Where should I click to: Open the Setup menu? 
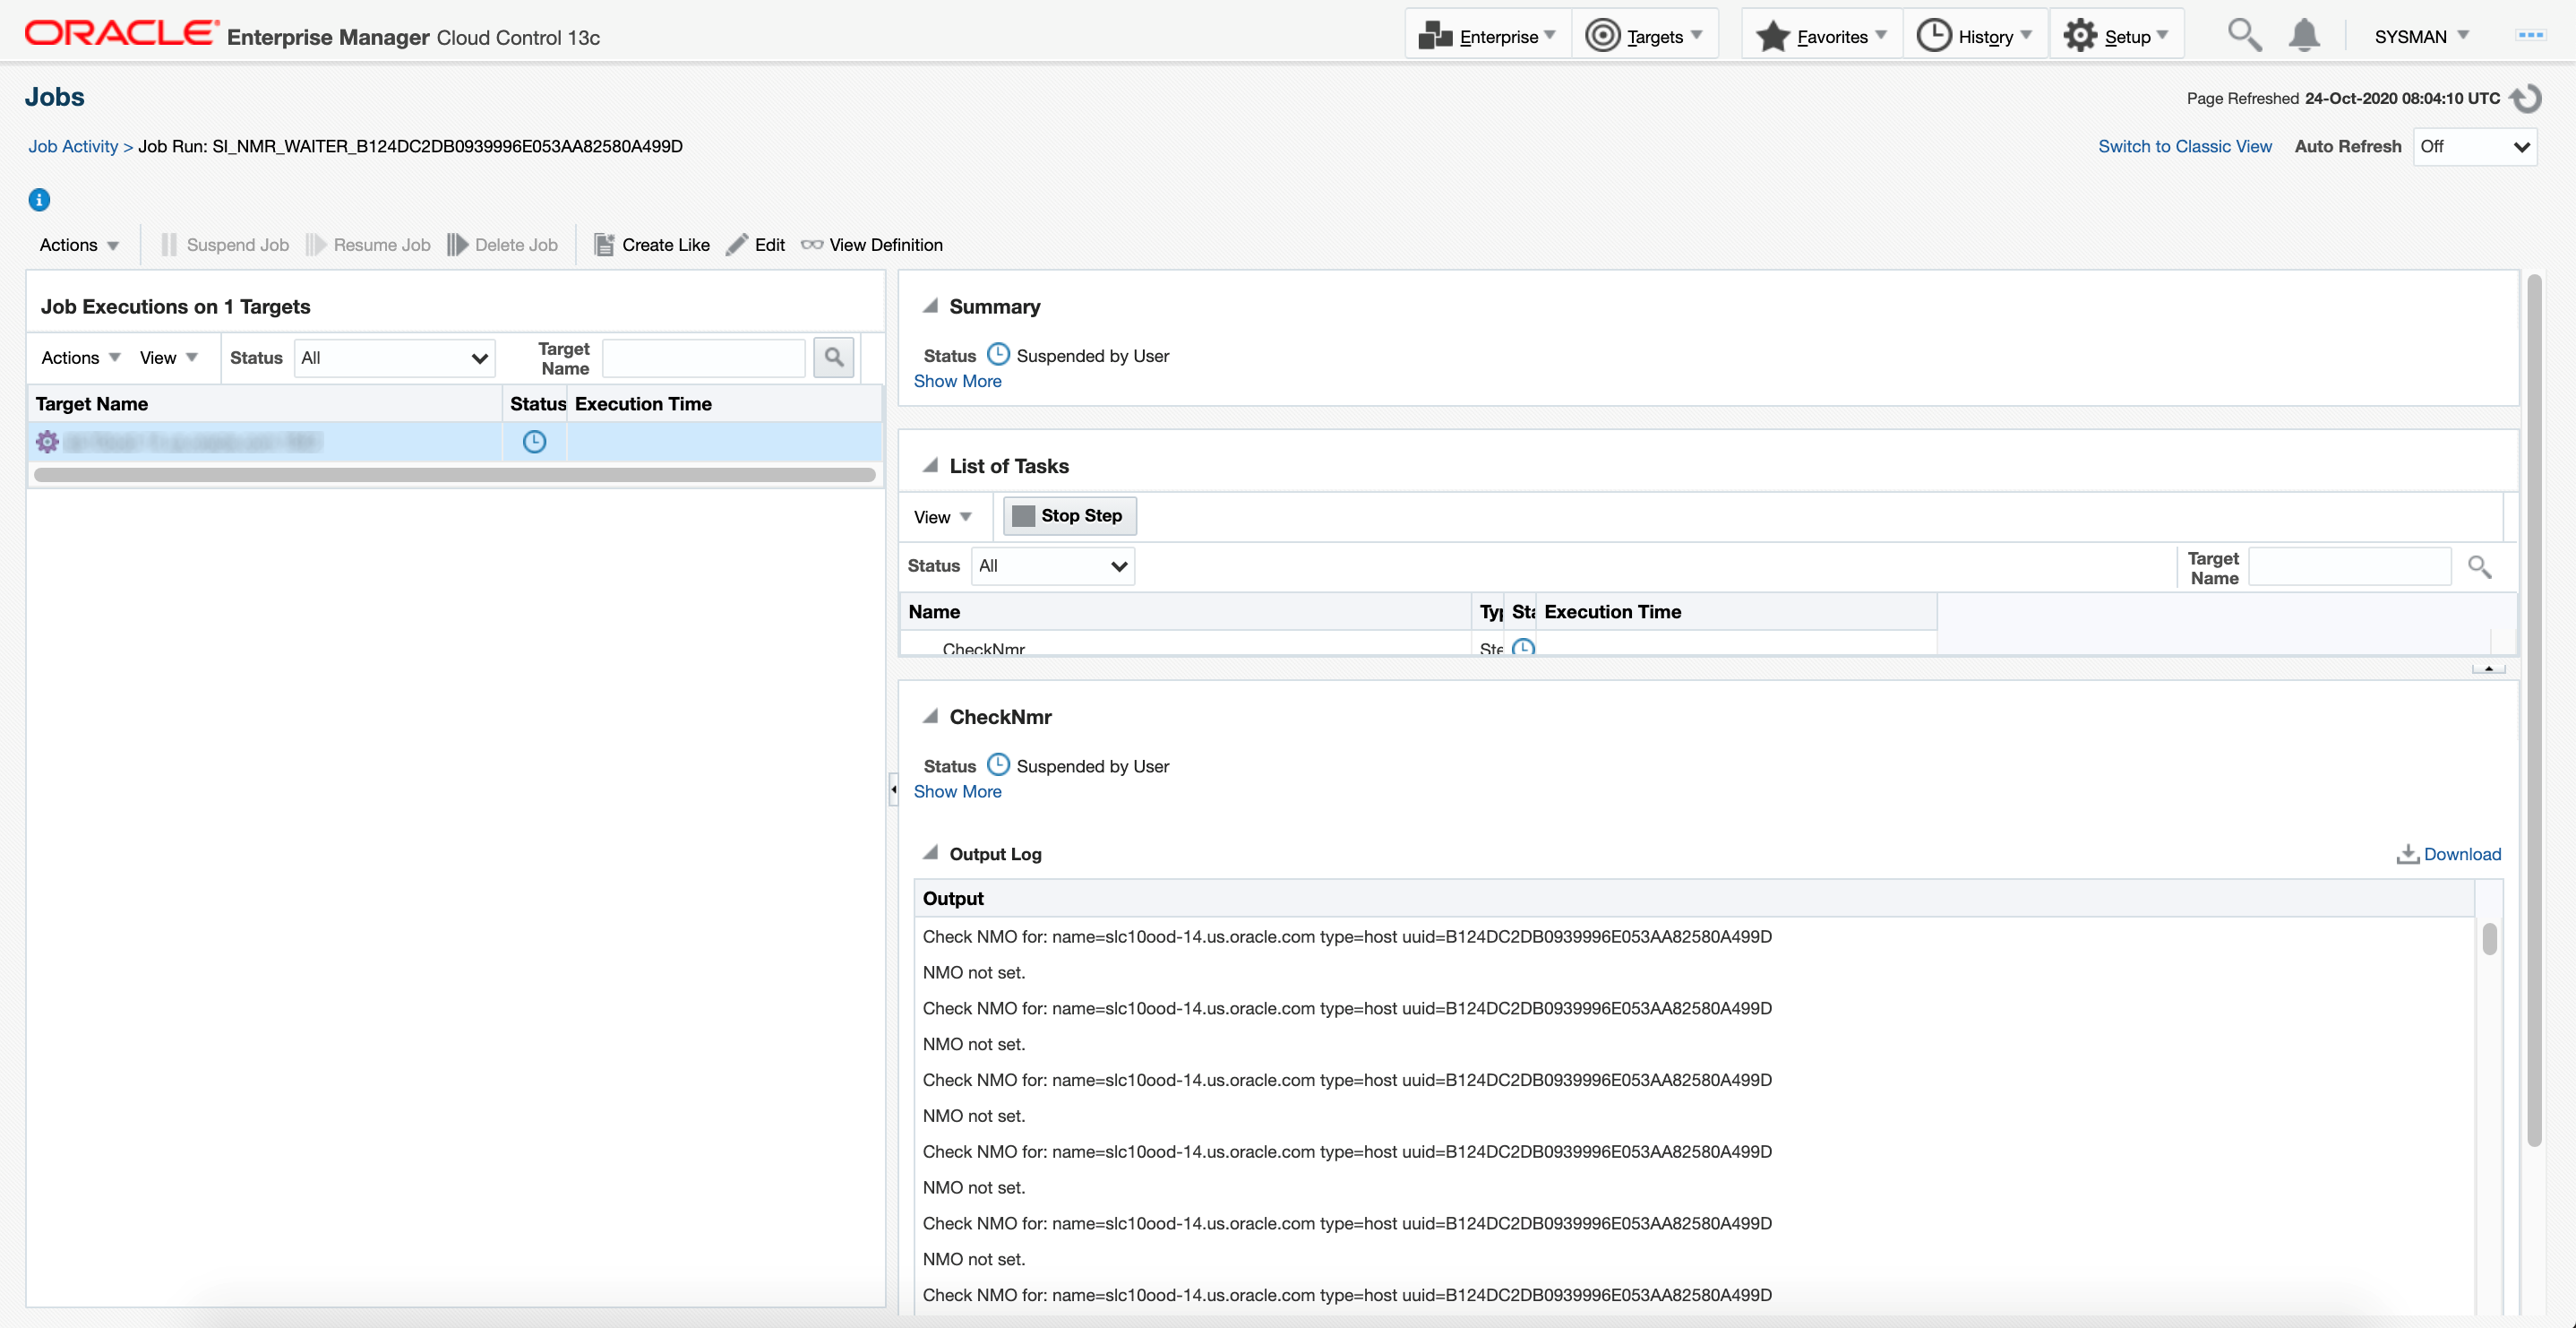[x=2116, y=36]
